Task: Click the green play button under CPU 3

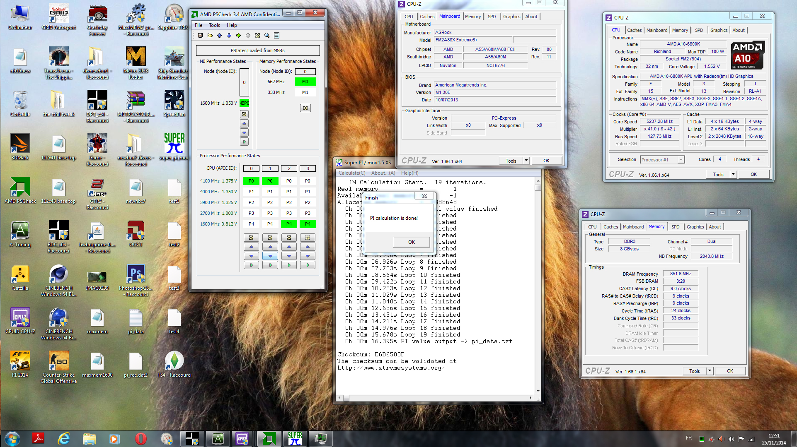Action: (x=308, y=265)
